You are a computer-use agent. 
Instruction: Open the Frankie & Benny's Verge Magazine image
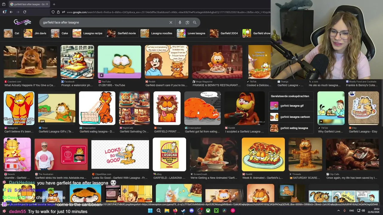point(217,62)
